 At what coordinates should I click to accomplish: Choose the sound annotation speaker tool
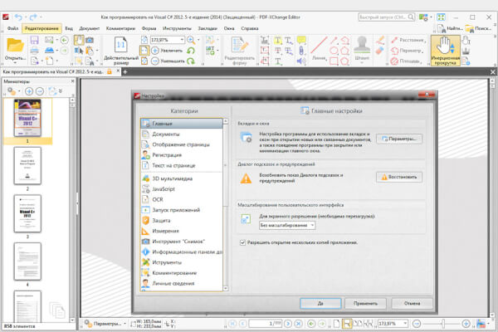pyautogui.click(x=301, y=61)
